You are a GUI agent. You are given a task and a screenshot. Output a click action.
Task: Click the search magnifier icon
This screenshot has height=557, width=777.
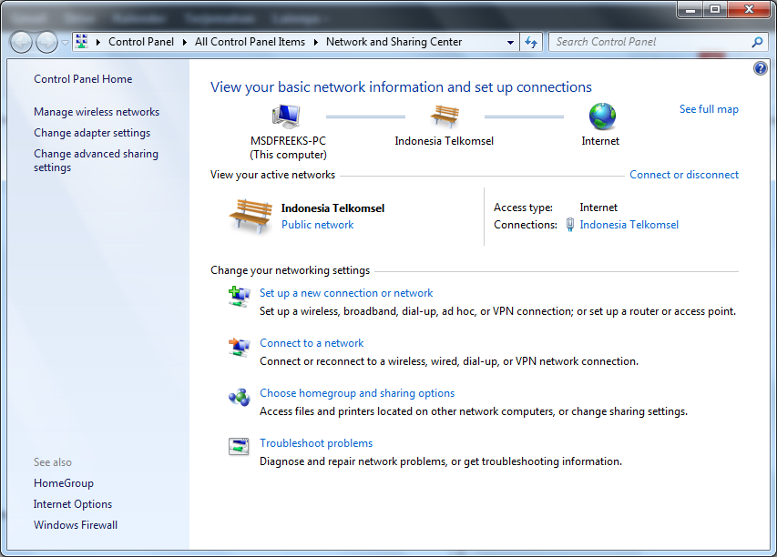click(757, 42)
